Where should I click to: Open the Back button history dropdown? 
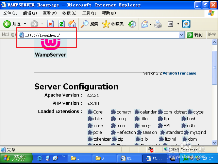pos(25,24)
